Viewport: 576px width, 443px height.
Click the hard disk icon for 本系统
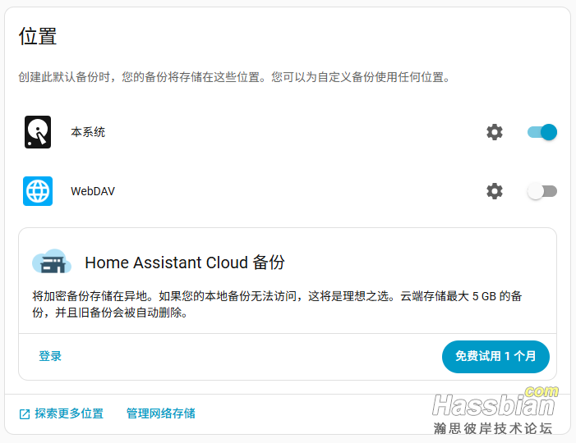tap(38, 132)
